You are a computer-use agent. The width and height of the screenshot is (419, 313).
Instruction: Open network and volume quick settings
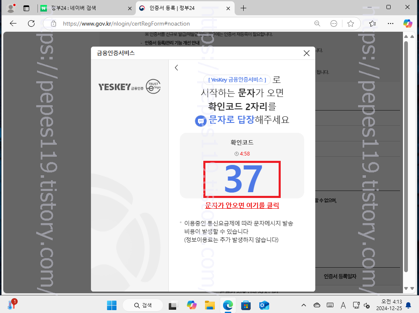(x=361, y=305)
